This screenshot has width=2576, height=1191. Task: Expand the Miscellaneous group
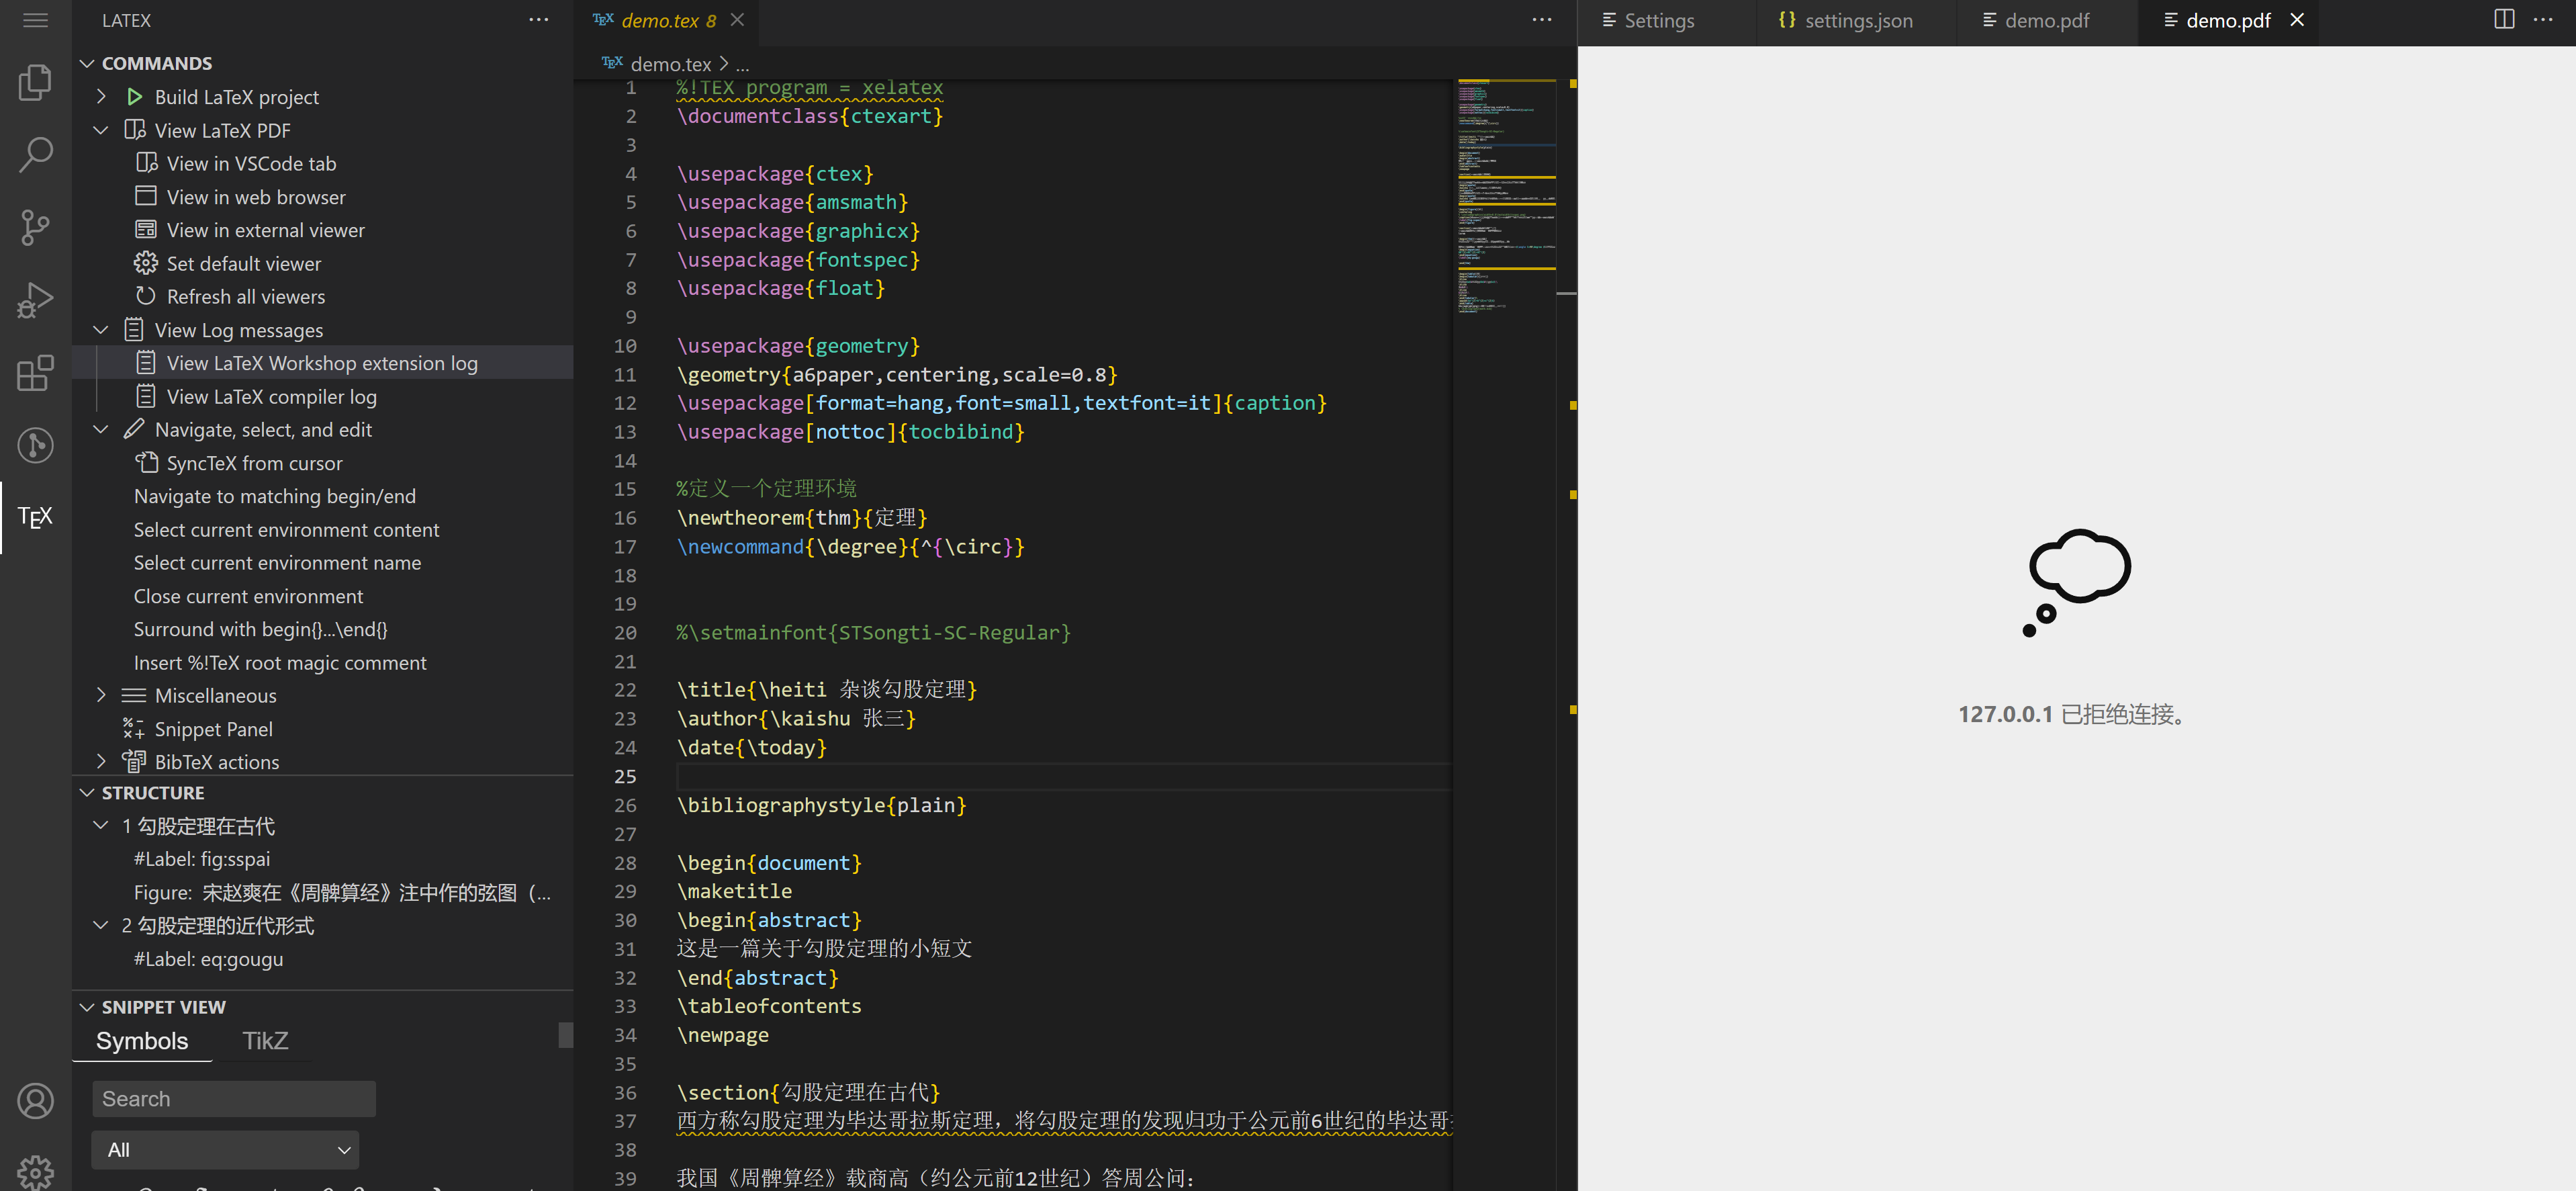pyautogui.click(x=101, y=694)
